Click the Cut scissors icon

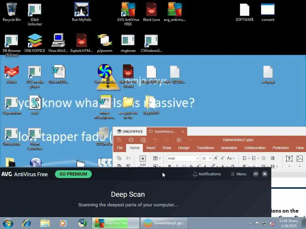pos(128,158)
